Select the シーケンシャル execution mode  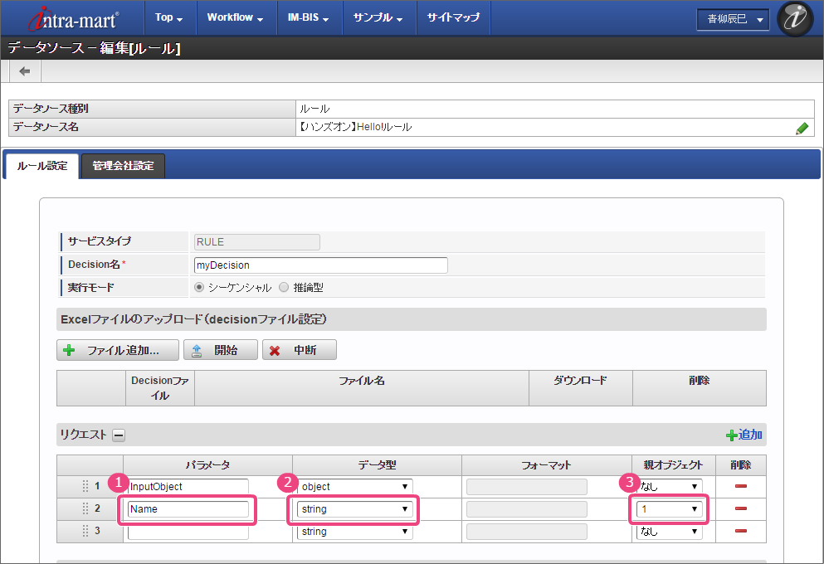pyautogui.click(x=198, y=288)
